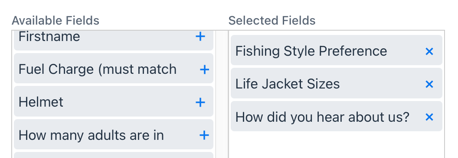Select the How many adults are in row
This screenshot has height=158, width=458.
click(114, 134)
